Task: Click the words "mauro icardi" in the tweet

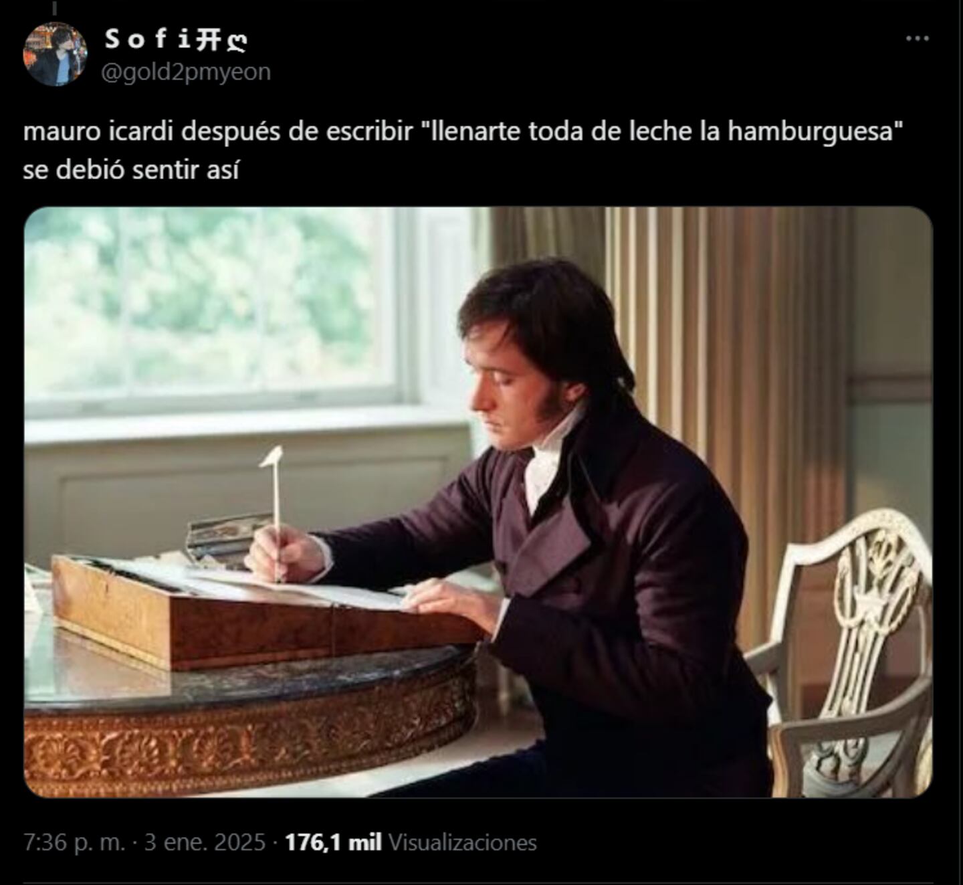Action: coord(99,131)
